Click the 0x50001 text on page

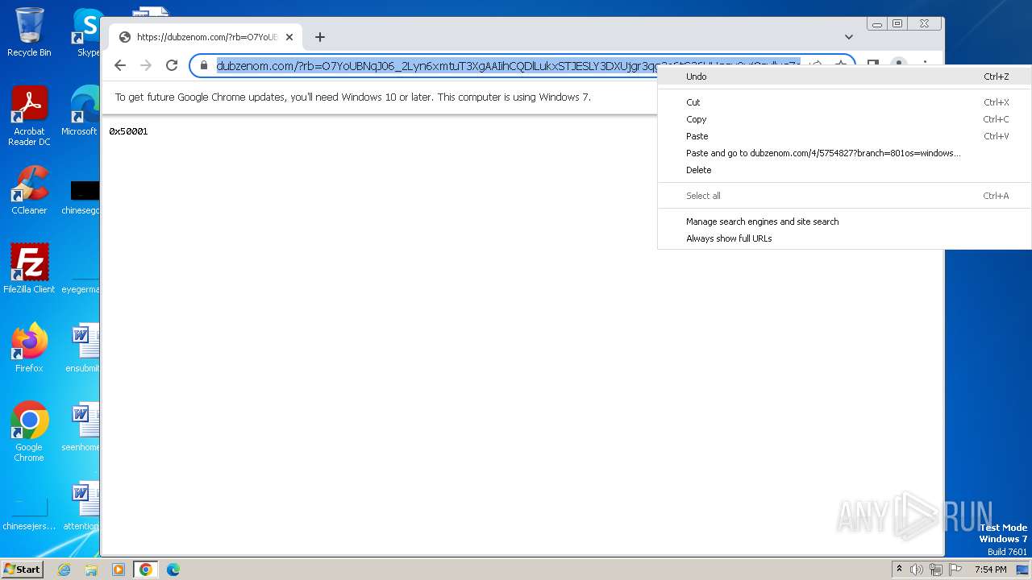pyautogui.click(x=128, y=131)
